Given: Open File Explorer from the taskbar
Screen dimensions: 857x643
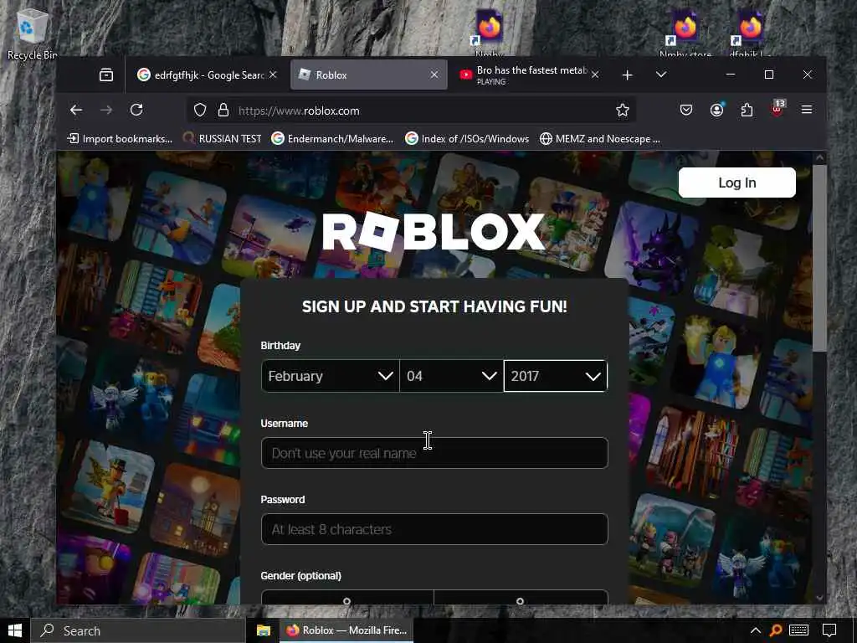Looking at the screenshot, I should tap(264, 630).
